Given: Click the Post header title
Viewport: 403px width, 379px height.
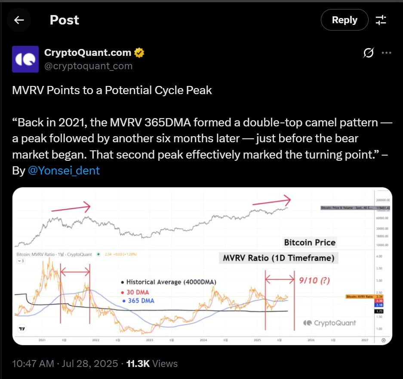Looking at the screenshot, I should pos(64,20).
